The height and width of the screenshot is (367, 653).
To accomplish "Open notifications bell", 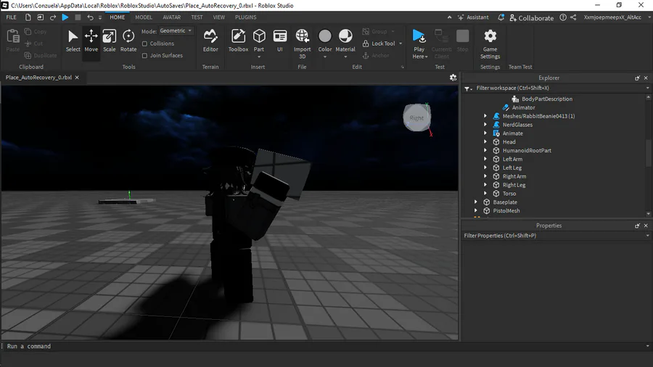I will point(501,17).
